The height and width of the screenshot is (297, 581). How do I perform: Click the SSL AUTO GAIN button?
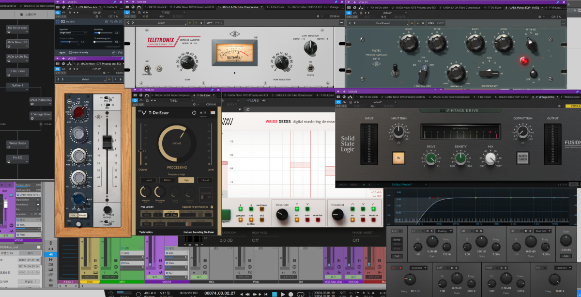pyautogui.click(x=522, y=157)
